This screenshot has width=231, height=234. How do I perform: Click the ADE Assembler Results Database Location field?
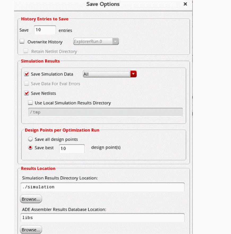click(102, 218)
